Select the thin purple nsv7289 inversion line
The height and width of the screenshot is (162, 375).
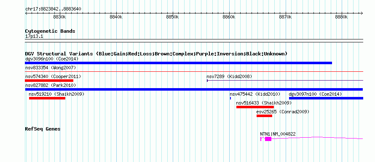[x=285, y=81]
